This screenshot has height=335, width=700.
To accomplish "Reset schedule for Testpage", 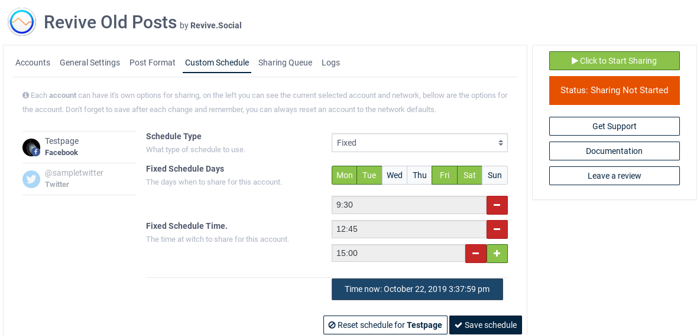I will click(x=385, y=325).
